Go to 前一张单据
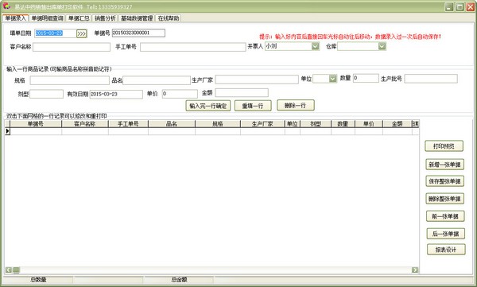The image size is (477, 287). click(445, 216)
